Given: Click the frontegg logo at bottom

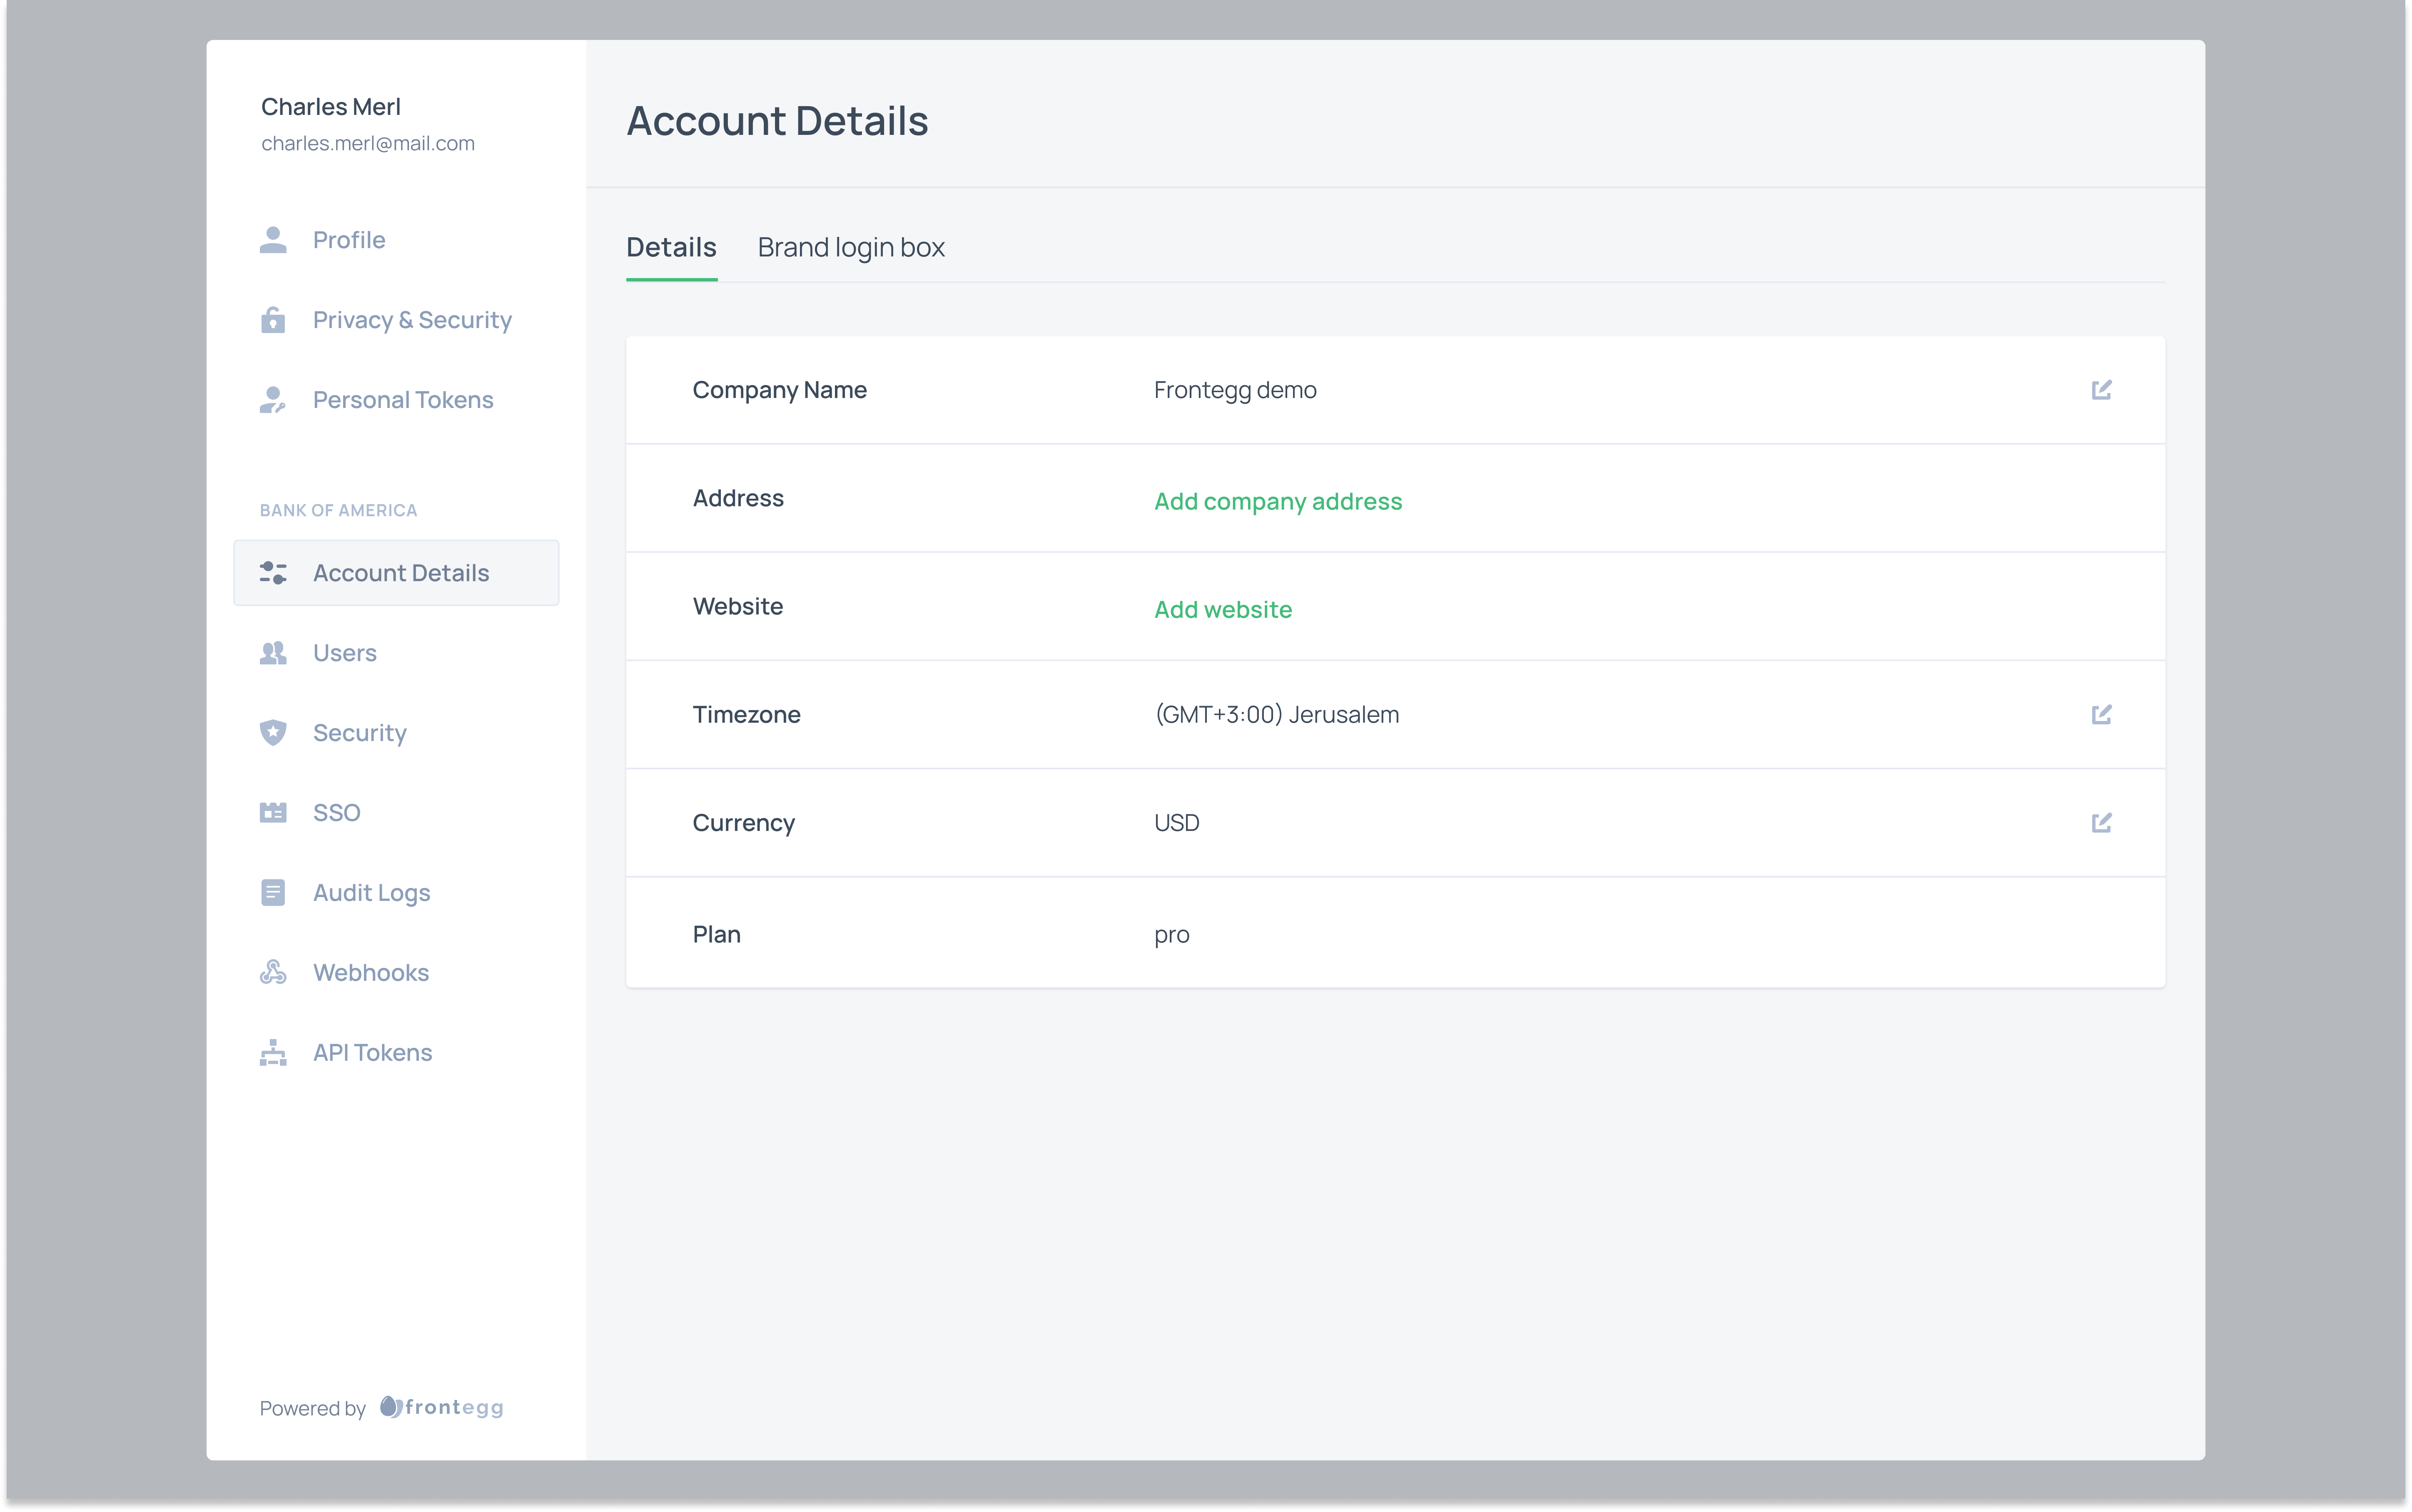Looking at the screenshot, I should pos(442,1407).
